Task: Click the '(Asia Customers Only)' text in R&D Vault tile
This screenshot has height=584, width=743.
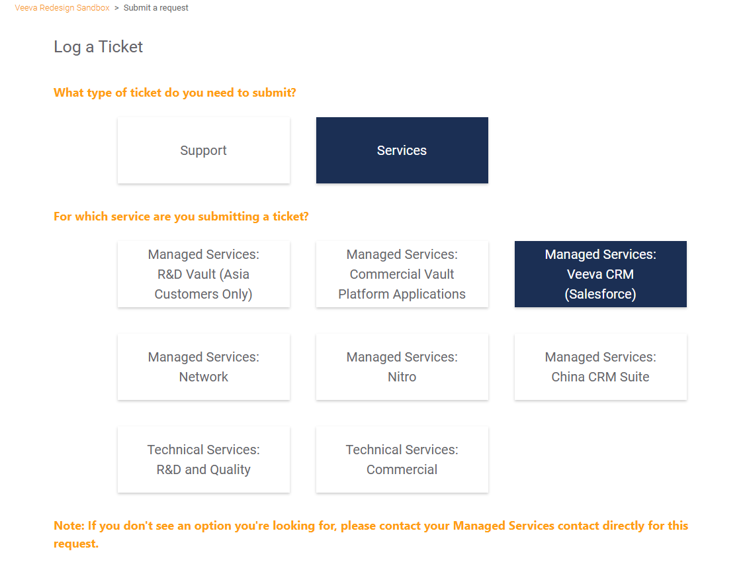Action: coord(204,294)
